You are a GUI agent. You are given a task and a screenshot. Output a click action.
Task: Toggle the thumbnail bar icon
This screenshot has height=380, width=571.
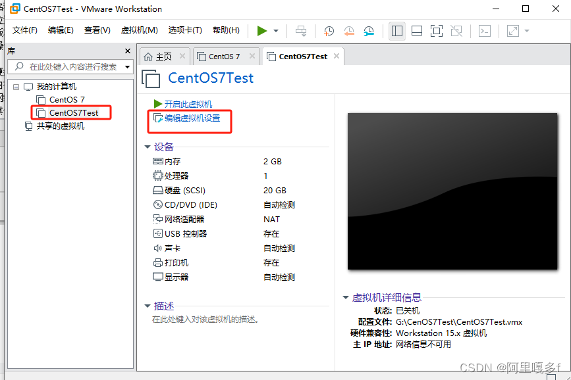[417, 31]
